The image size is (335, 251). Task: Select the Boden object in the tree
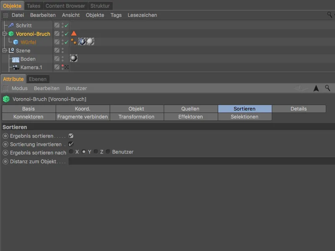[28, 59]
